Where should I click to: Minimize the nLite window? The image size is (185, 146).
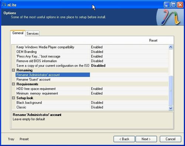[x=167, y=5]
